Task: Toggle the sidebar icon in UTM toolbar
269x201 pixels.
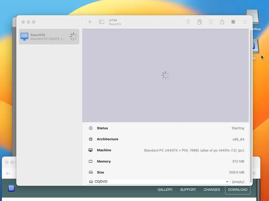Action: [x=102, y=22]
